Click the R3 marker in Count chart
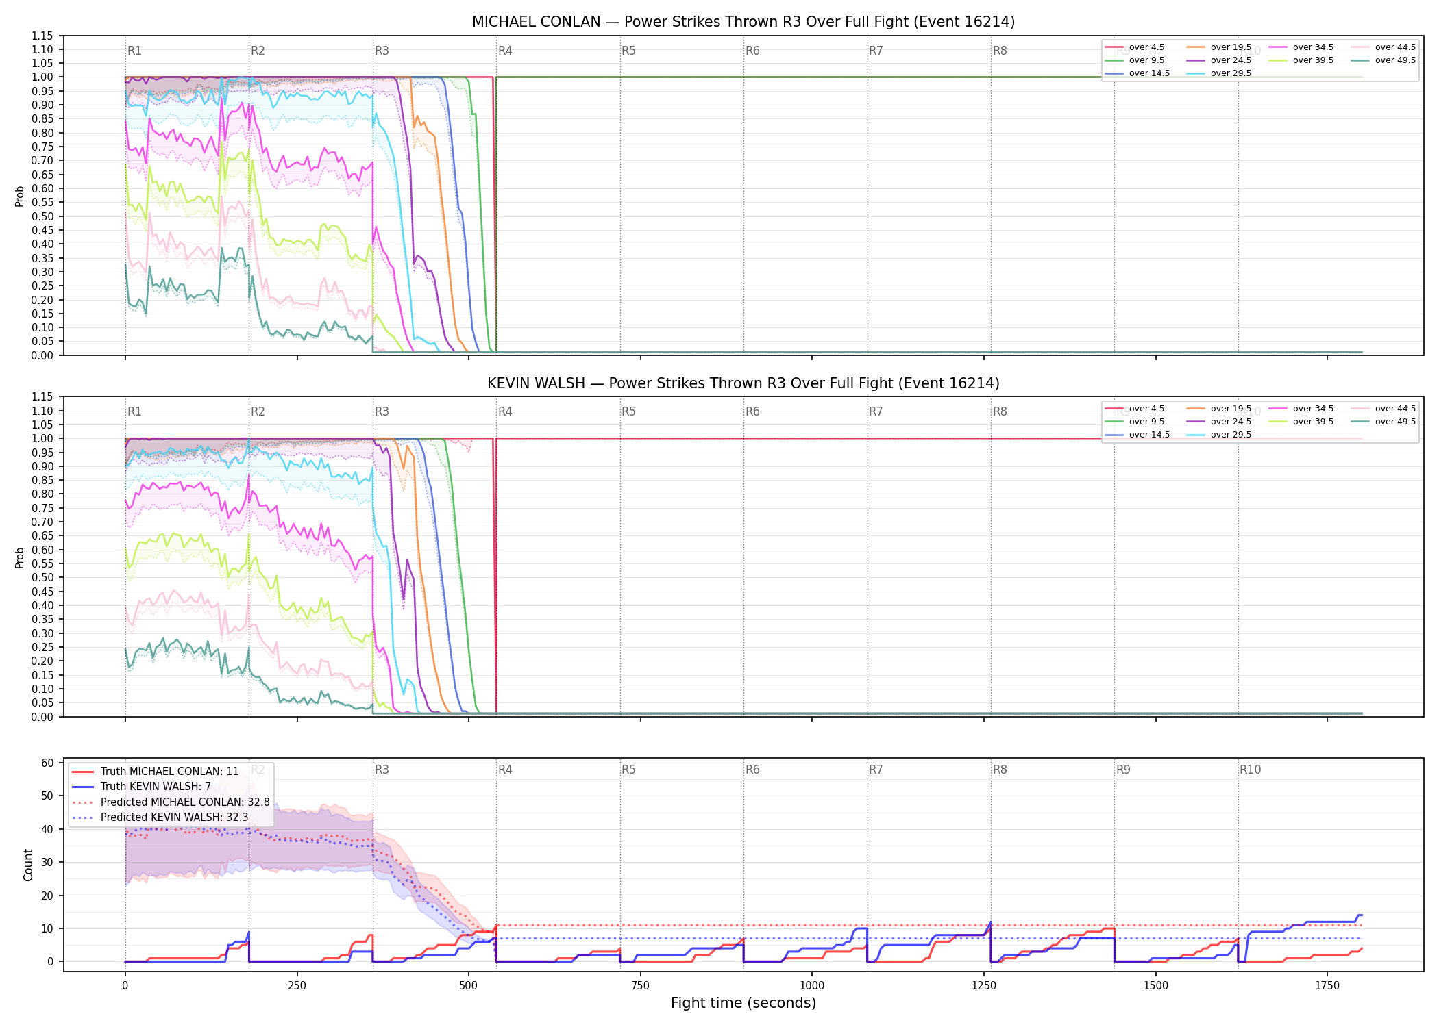The width and height of the screenshot is (1439, 1027). [x=382, y=770]
